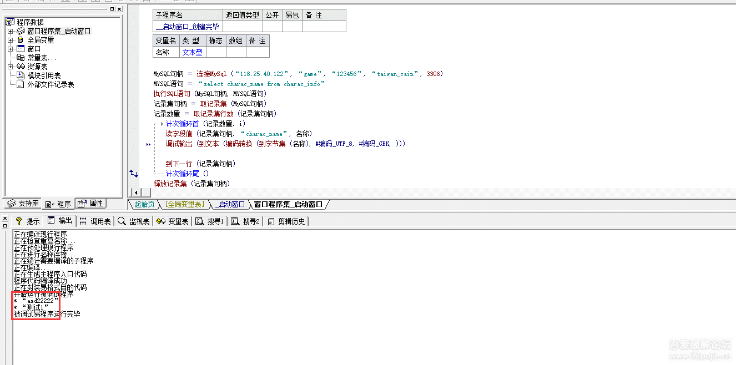This screenshot has height=365, width=736.
Task: Click the 静态 column header
Action: [216, 40]
